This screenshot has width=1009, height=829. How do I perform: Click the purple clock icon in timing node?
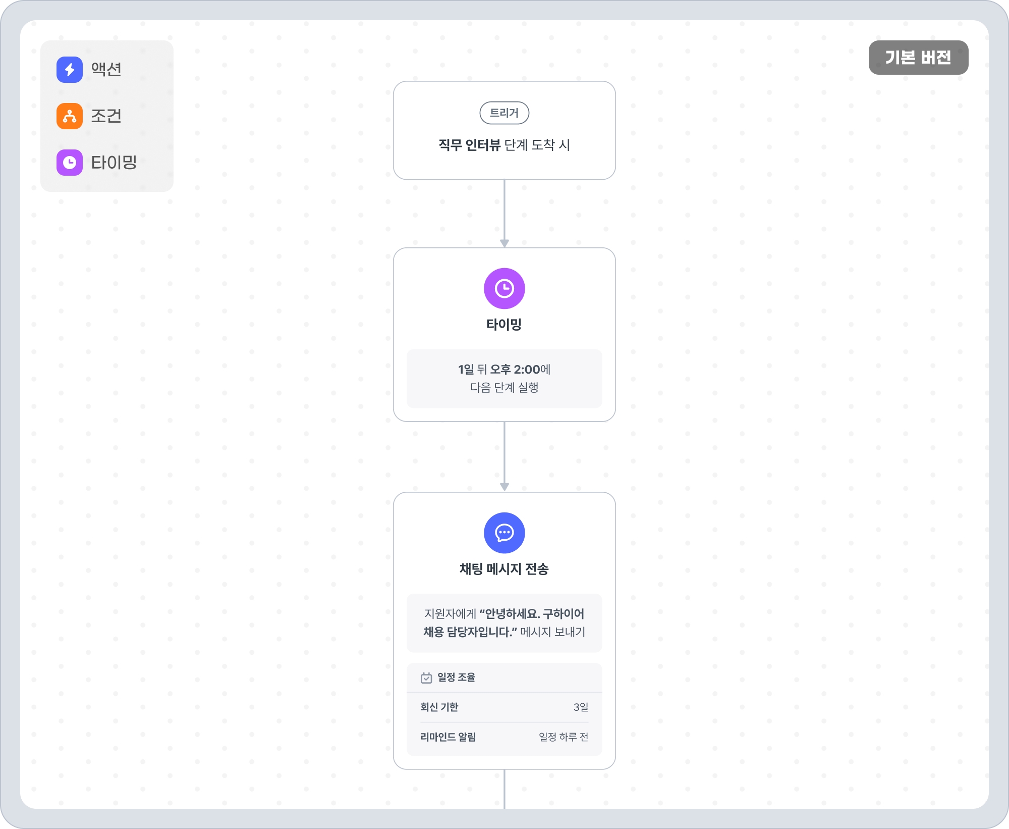(x=504, y=288)
